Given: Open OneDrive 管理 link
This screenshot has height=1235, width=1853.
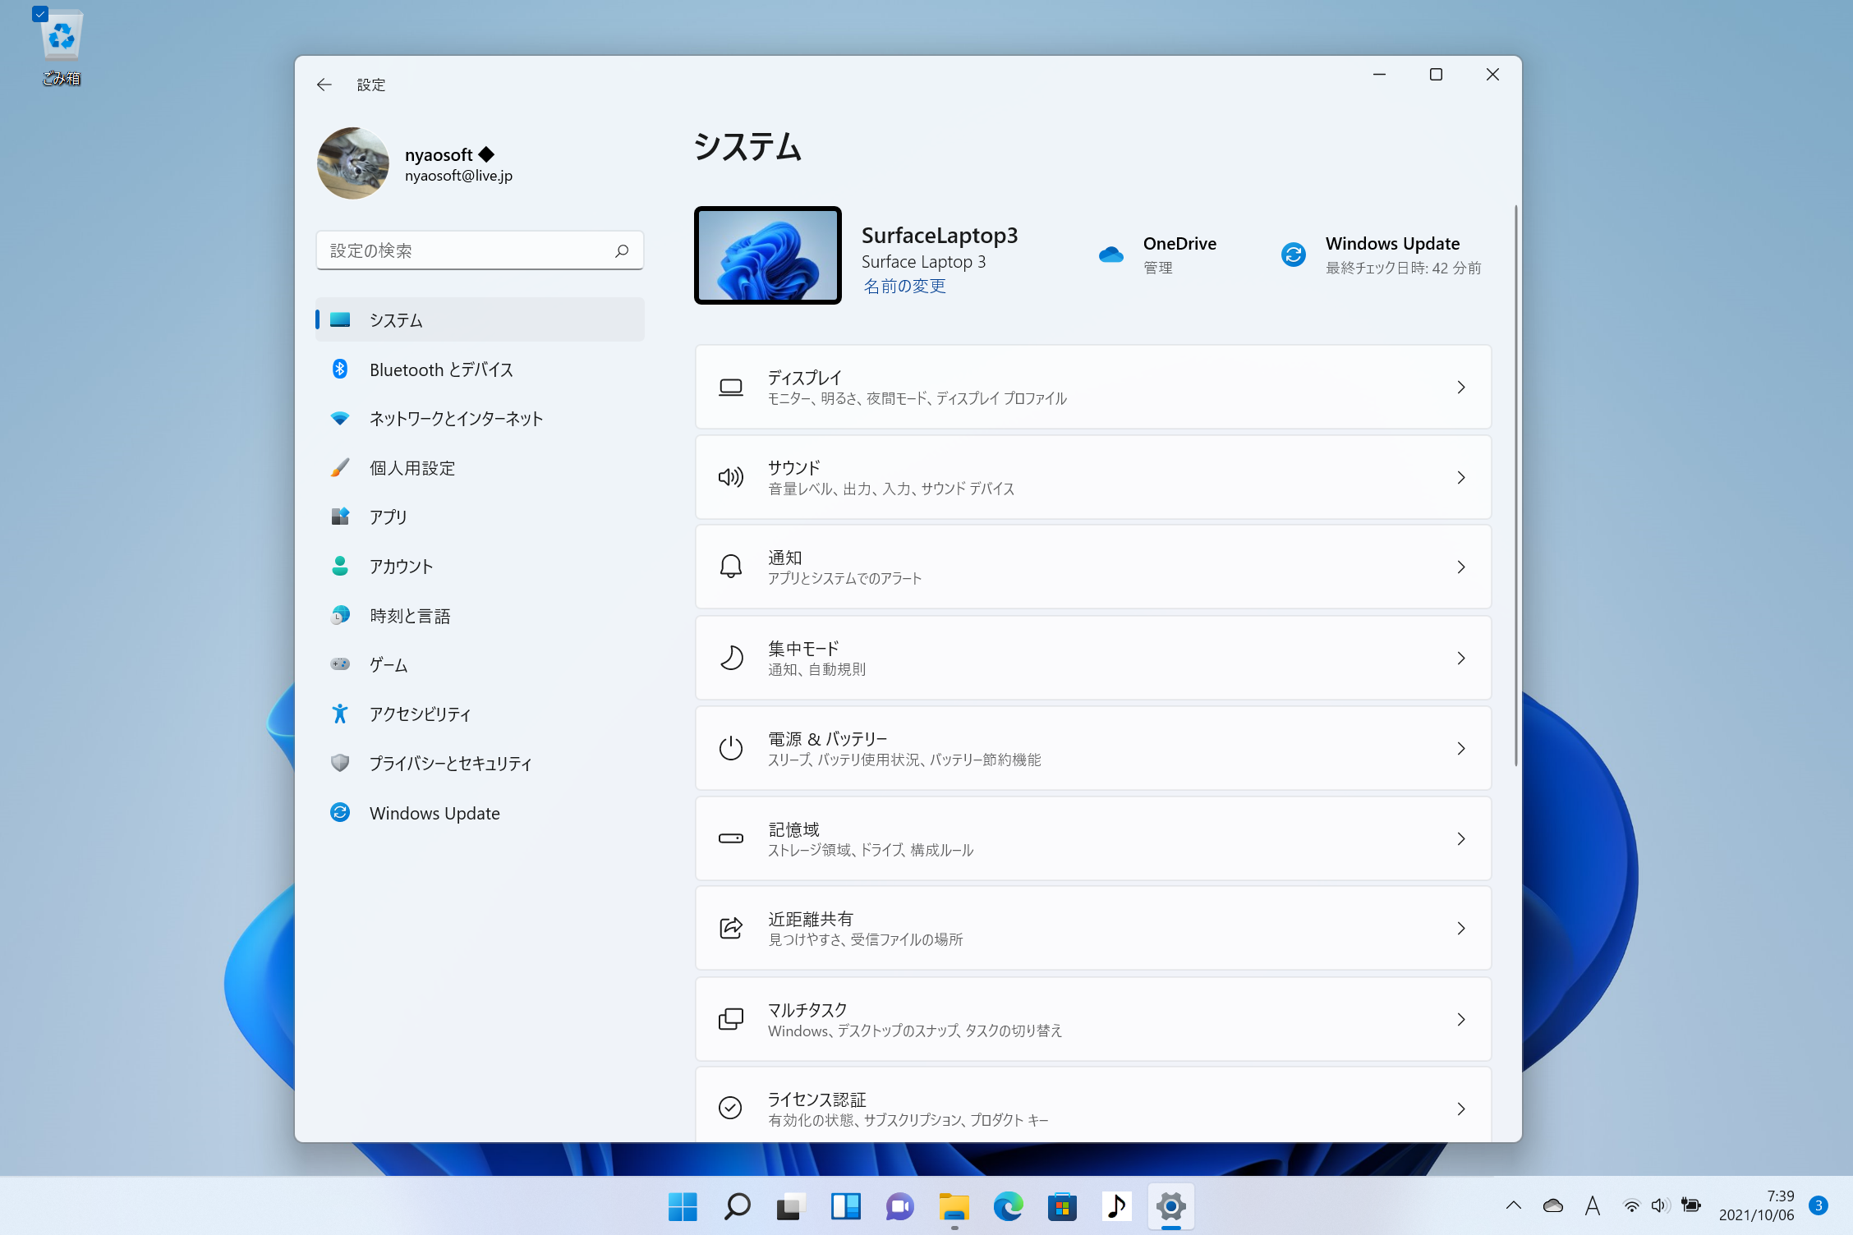Looking at the screenshot, I should click(x=1158, y=268).
